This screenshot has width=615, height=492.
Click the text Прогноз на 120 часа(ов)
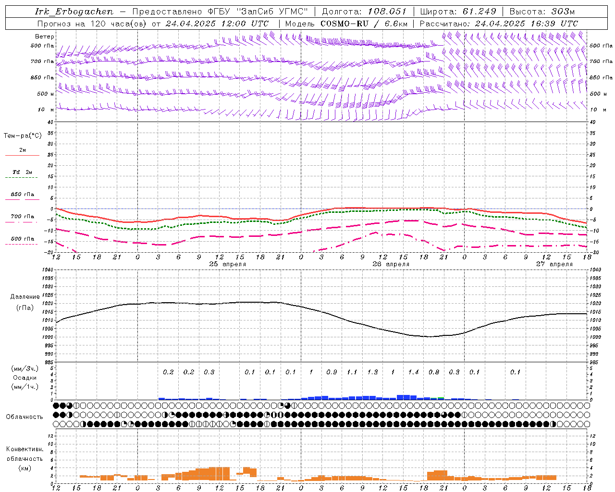92,24
